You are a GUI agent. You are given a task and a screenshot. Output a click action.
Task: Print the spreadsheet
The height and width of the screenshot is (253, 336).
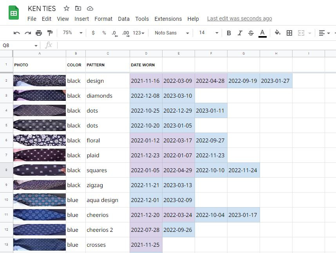[39, 33]
